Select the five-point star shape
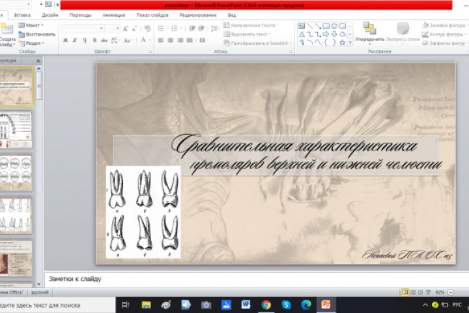 (343, 42)
